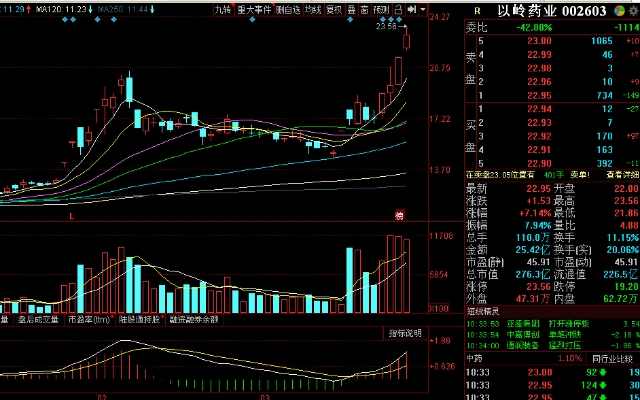Click the 查看详细 link
This screenshot has width=640, height=400.
(x=622, y=175)
